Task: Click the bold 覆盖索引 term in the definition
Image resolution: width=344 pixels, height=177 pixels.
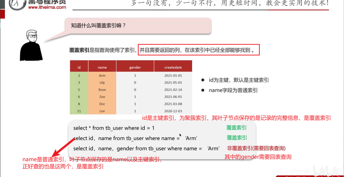Action: click(x=79, y=50)
